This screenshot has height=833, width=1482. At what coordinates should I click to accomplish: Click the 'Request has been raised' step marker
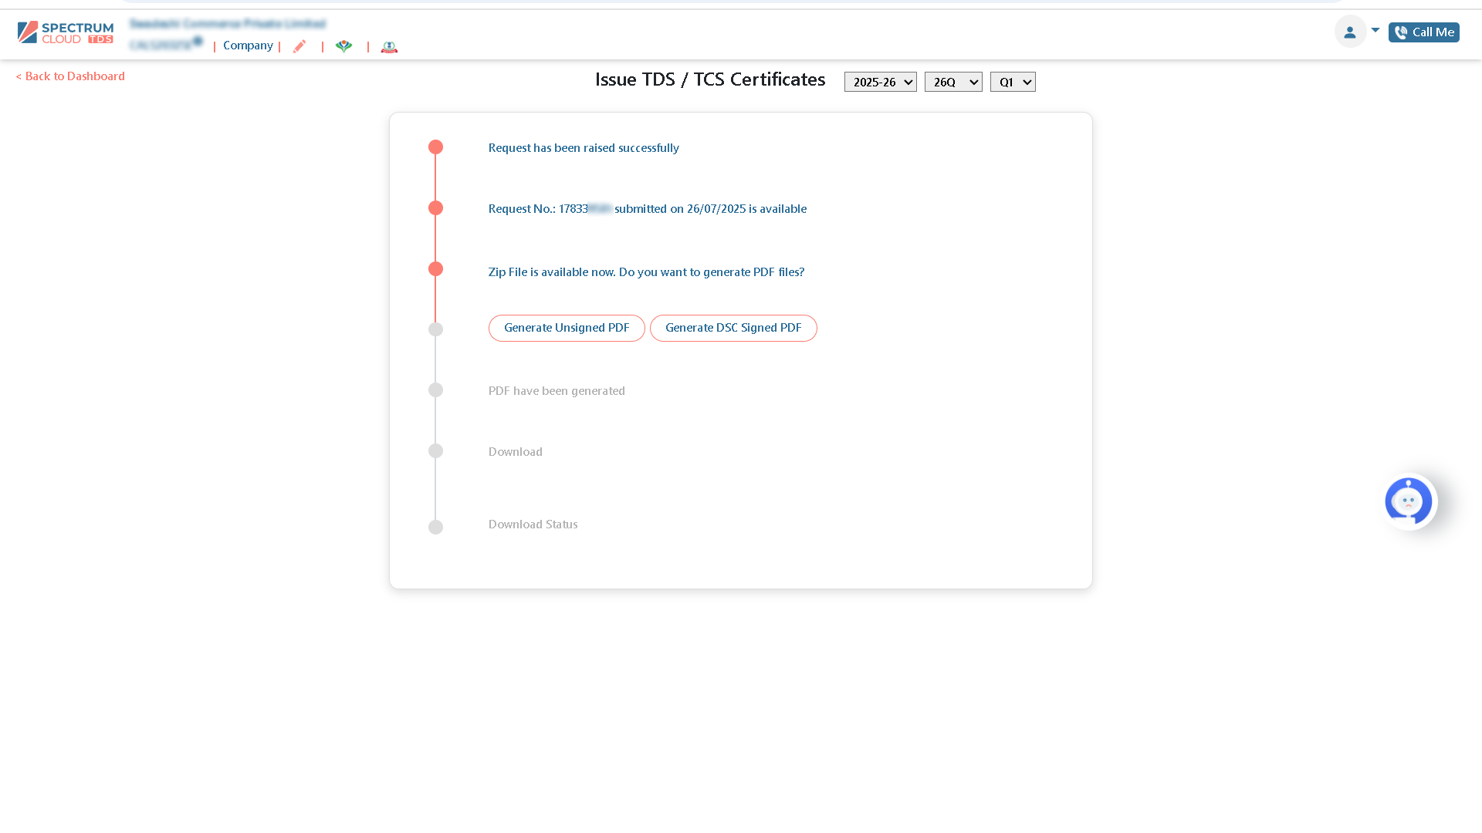point(435,147)
